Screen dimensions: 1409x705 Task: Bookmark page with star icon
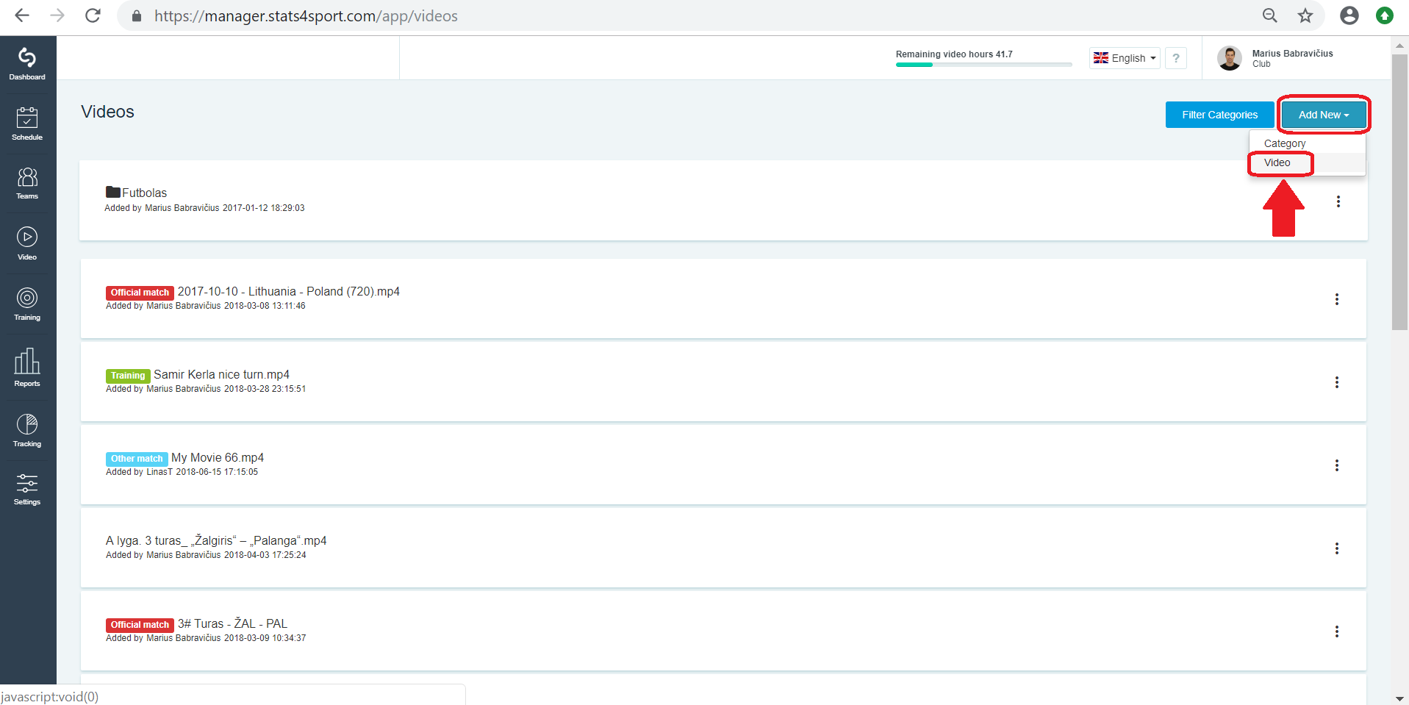pyautogui.click(x=1305, y=15)
